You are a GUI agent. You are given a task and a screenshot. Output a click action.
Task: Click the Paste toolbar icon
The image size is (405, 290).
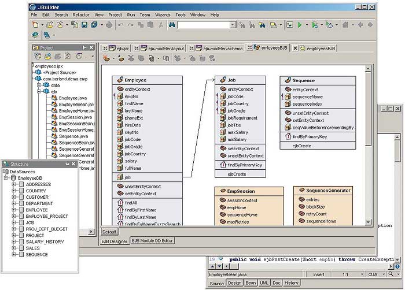pyautogui.click(x=150, y=25)
